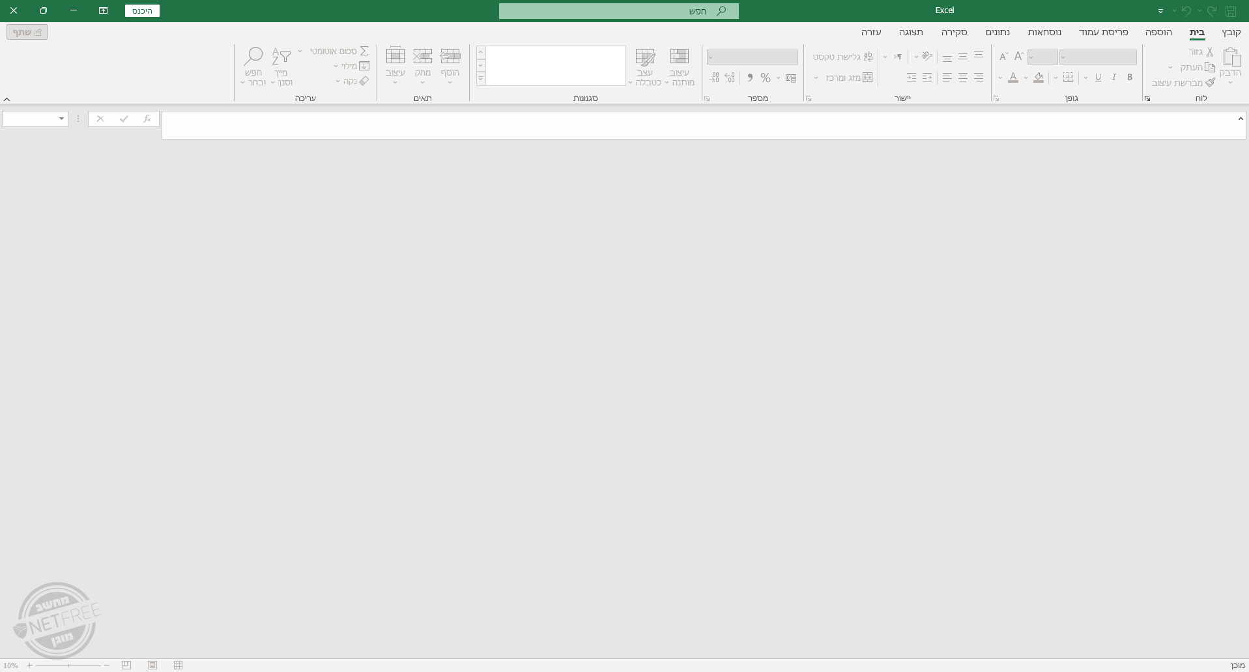The height and width of the screenshot is (672, 1249).
Task: Click the Share (שתף) button
Action: (27, 32)
